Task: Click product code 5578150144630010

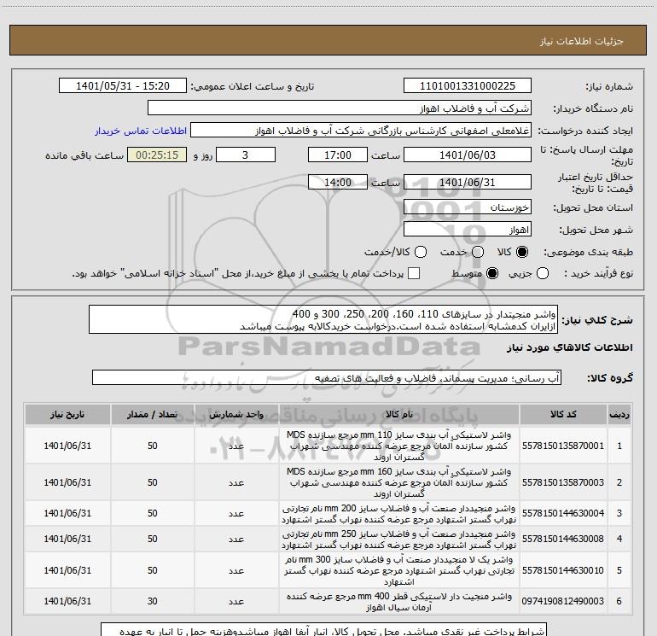Action: point(563,570)
